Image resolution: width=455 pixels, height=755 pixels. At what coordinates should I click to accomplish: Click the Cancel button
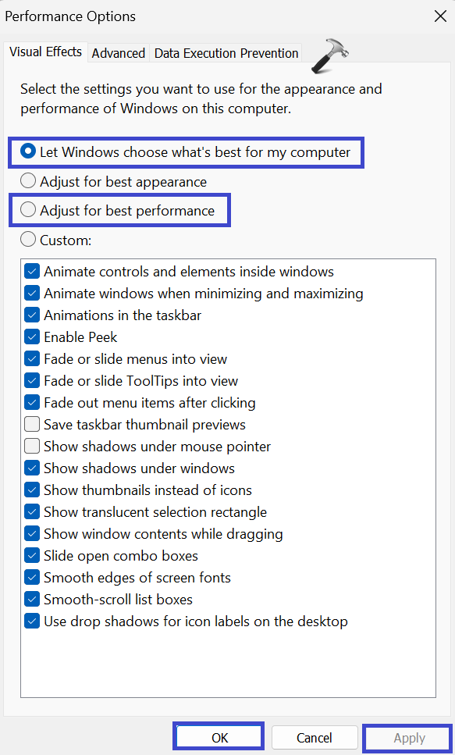coord(315,737)
